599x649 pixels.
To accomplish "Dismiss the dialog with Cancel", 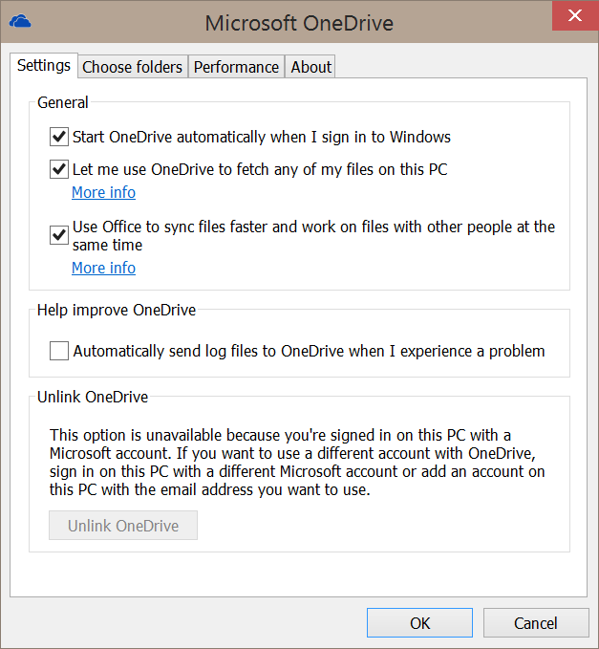I will [x=536, y=622].
